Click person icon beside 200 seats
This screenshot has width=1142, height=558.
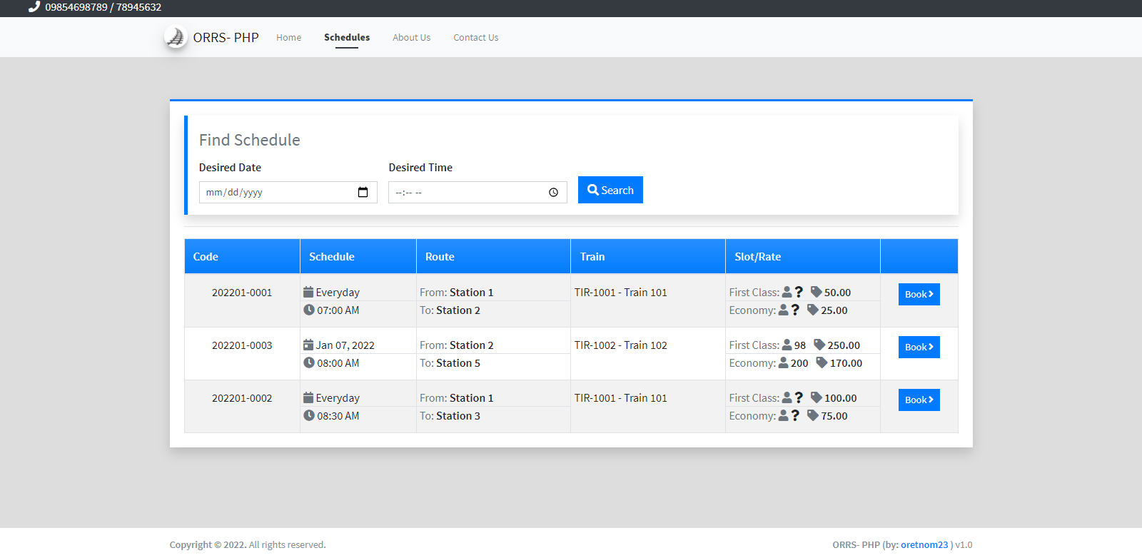(x=784, y=362)
